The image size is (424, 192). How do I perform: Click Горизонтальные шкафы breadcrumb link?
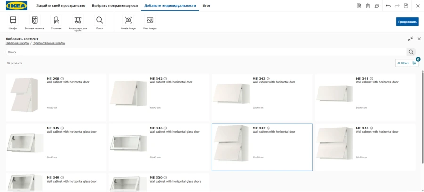(x=49, y=43)
